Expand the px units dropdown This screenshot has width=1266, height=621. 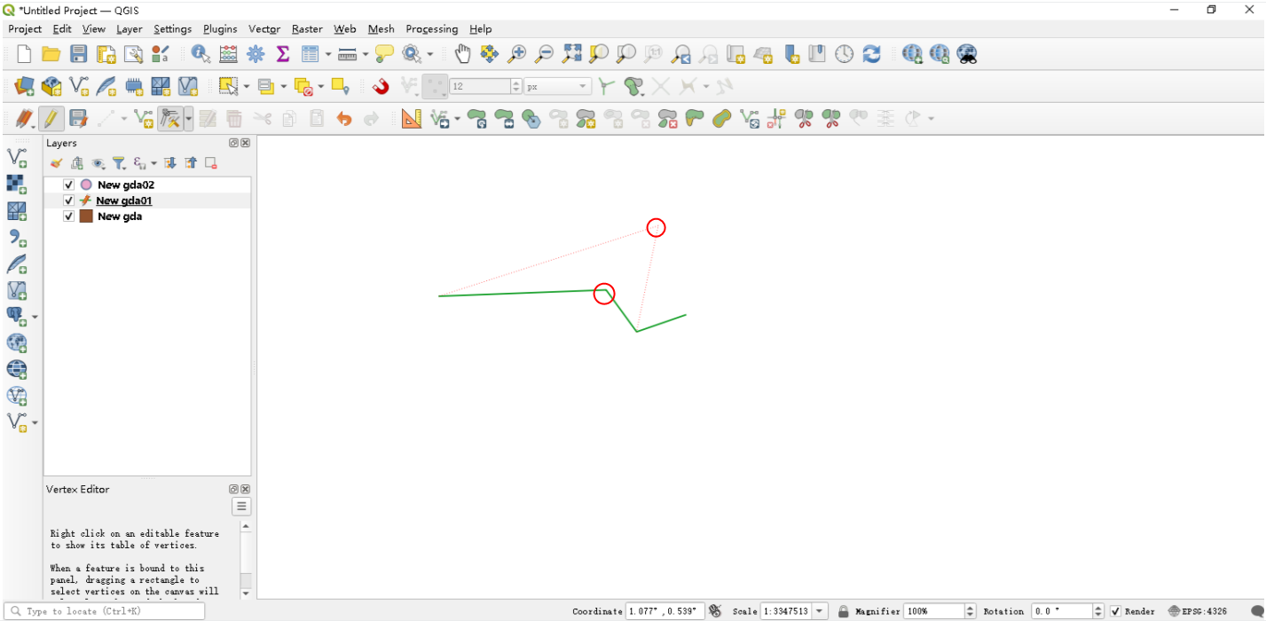point(557,86)
